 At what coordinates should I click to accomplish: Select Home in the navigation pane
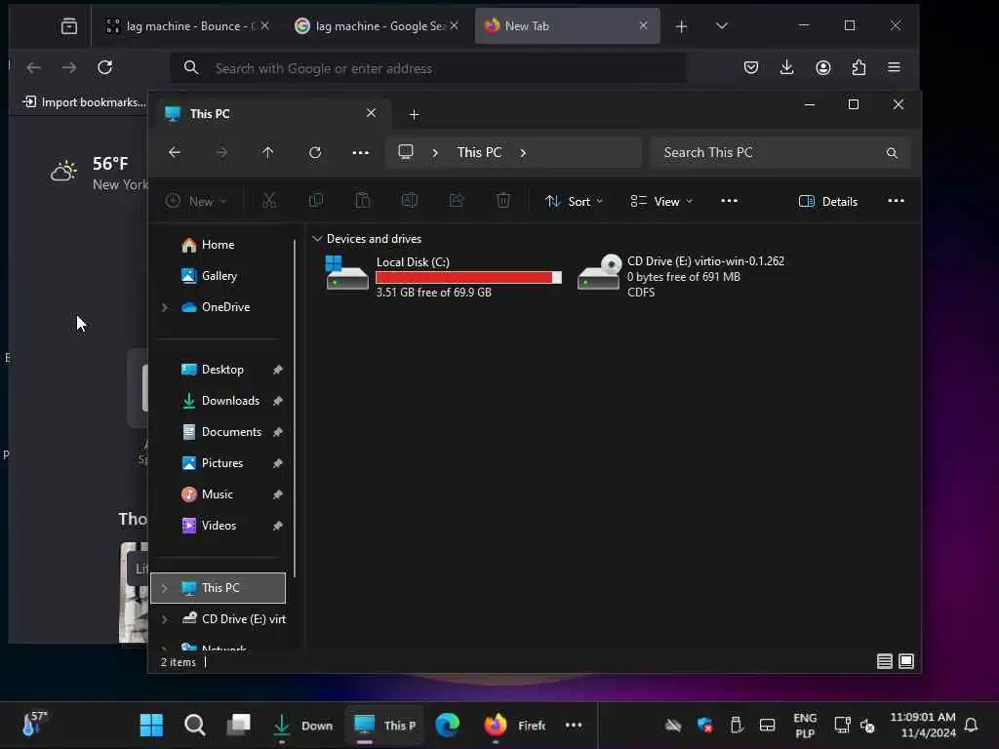pos(218,245)
